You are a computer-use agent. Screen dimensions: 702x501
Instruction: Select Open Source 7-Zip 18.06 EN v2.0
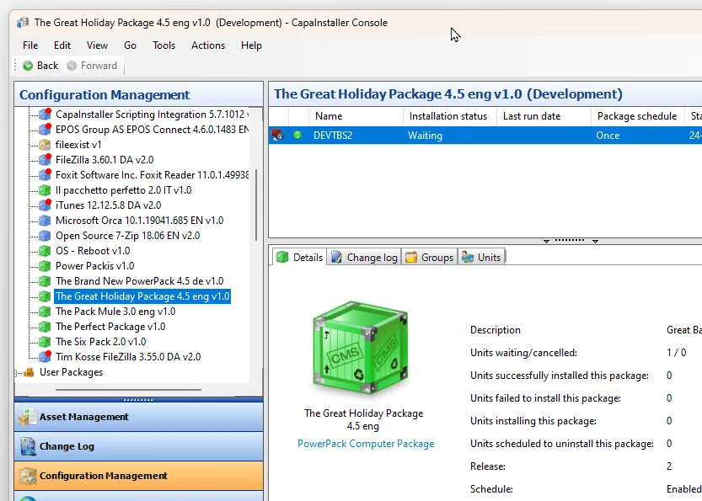[x=127, y=236]
